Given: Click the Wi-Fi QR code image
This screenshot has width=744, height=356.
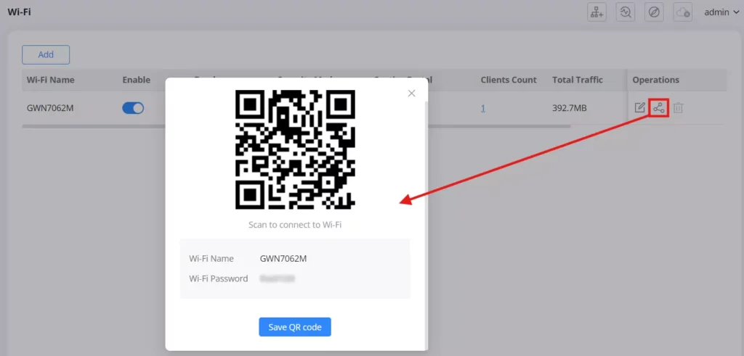Looking at the screenshot, I should pyautogui.click(x=295, y=149).
